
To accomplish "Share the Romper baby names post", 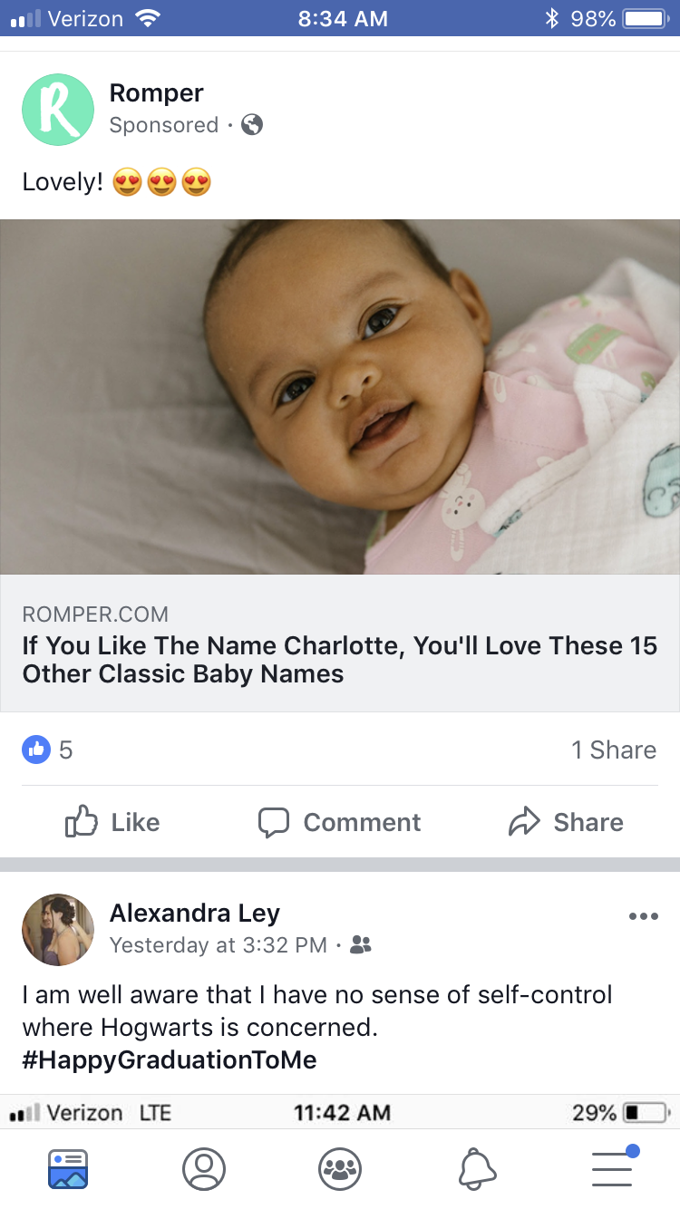I will tap(566, 822).
